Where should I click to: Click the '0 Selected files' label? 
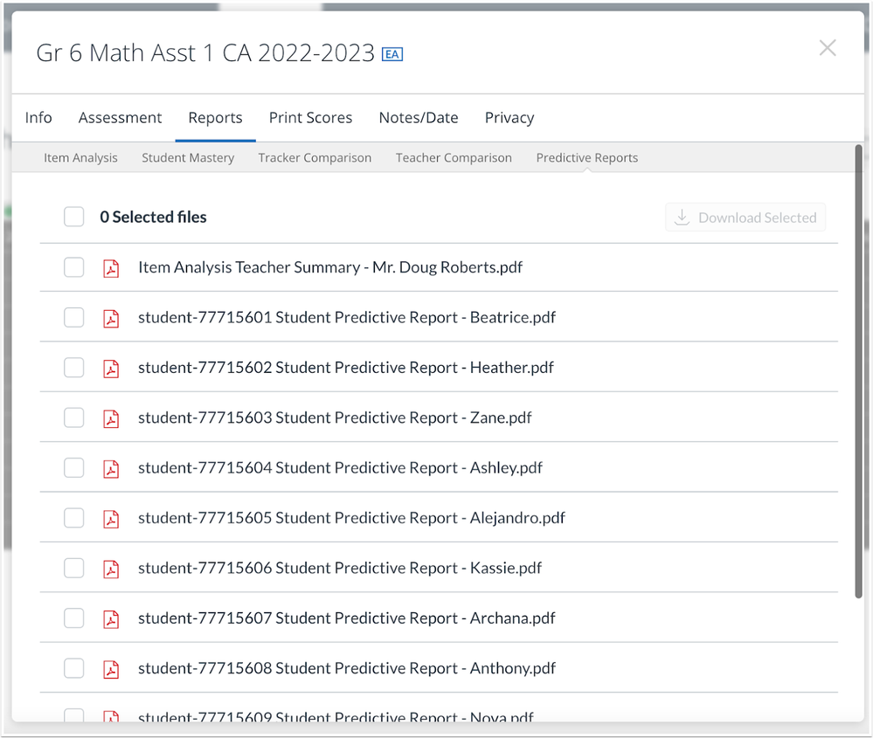[x=153, y=217]
